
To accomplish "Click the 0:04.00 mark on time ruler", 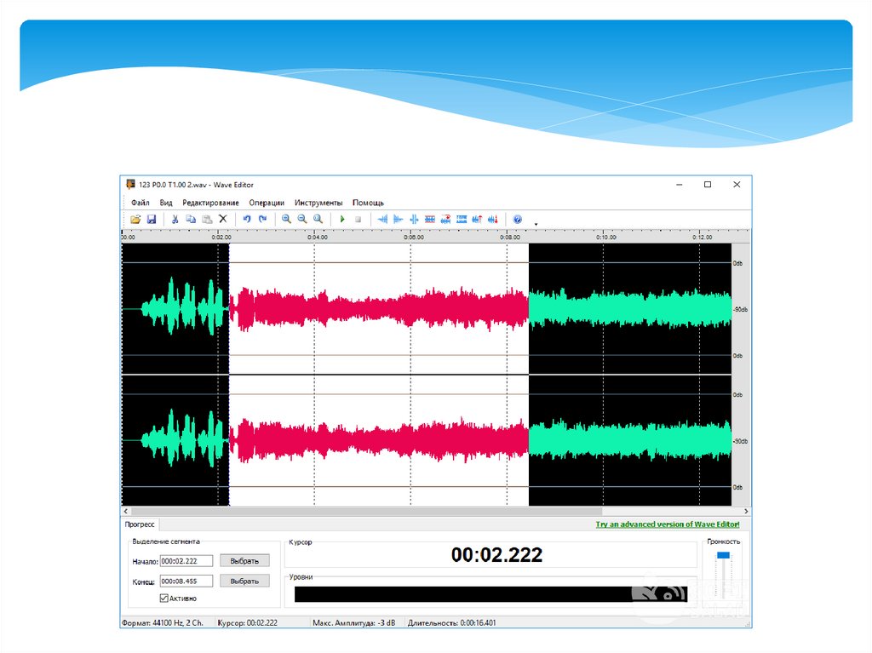I will click(x=318, y=237).
